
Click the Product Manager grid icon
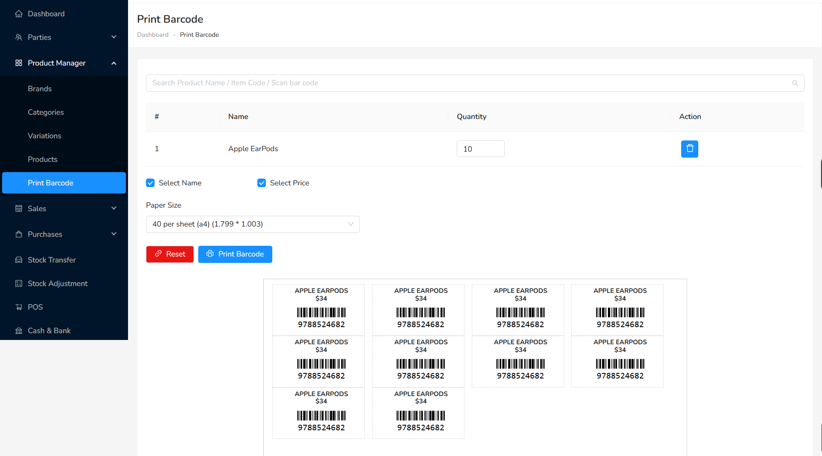(18, 63)
